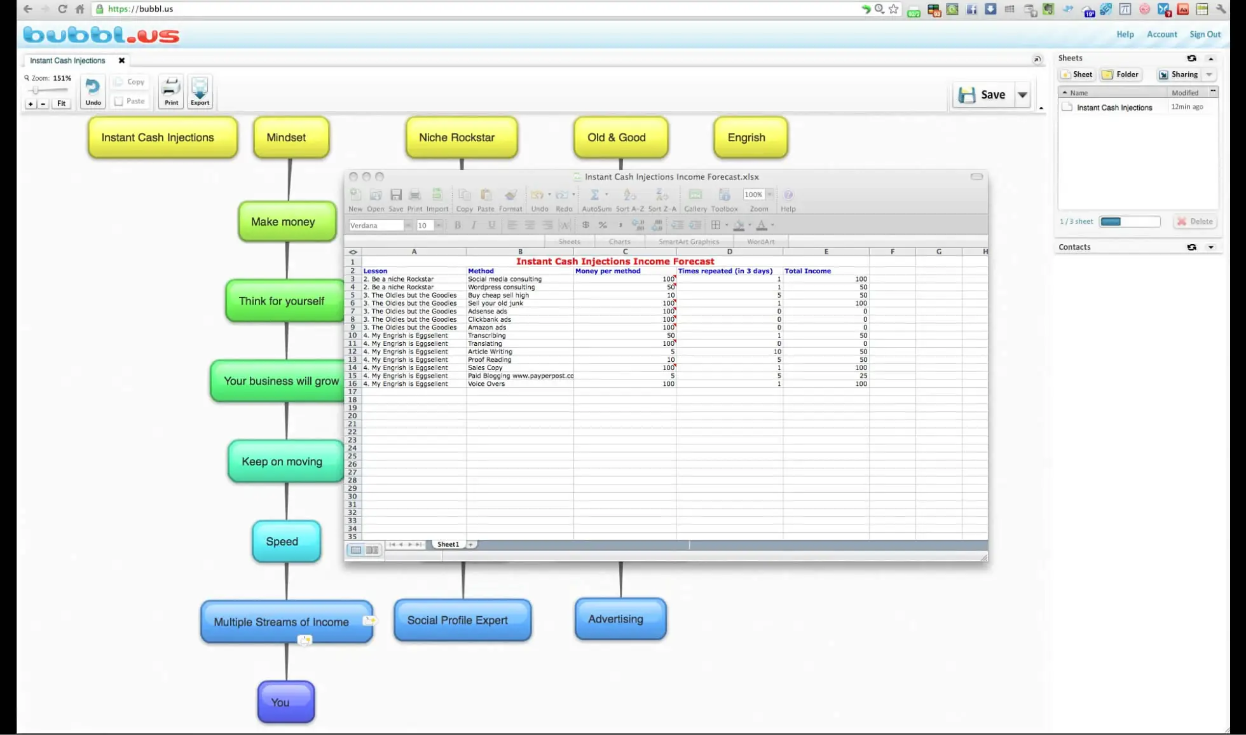Open the Excel zoom percentage dropdown

coord(769,195)
